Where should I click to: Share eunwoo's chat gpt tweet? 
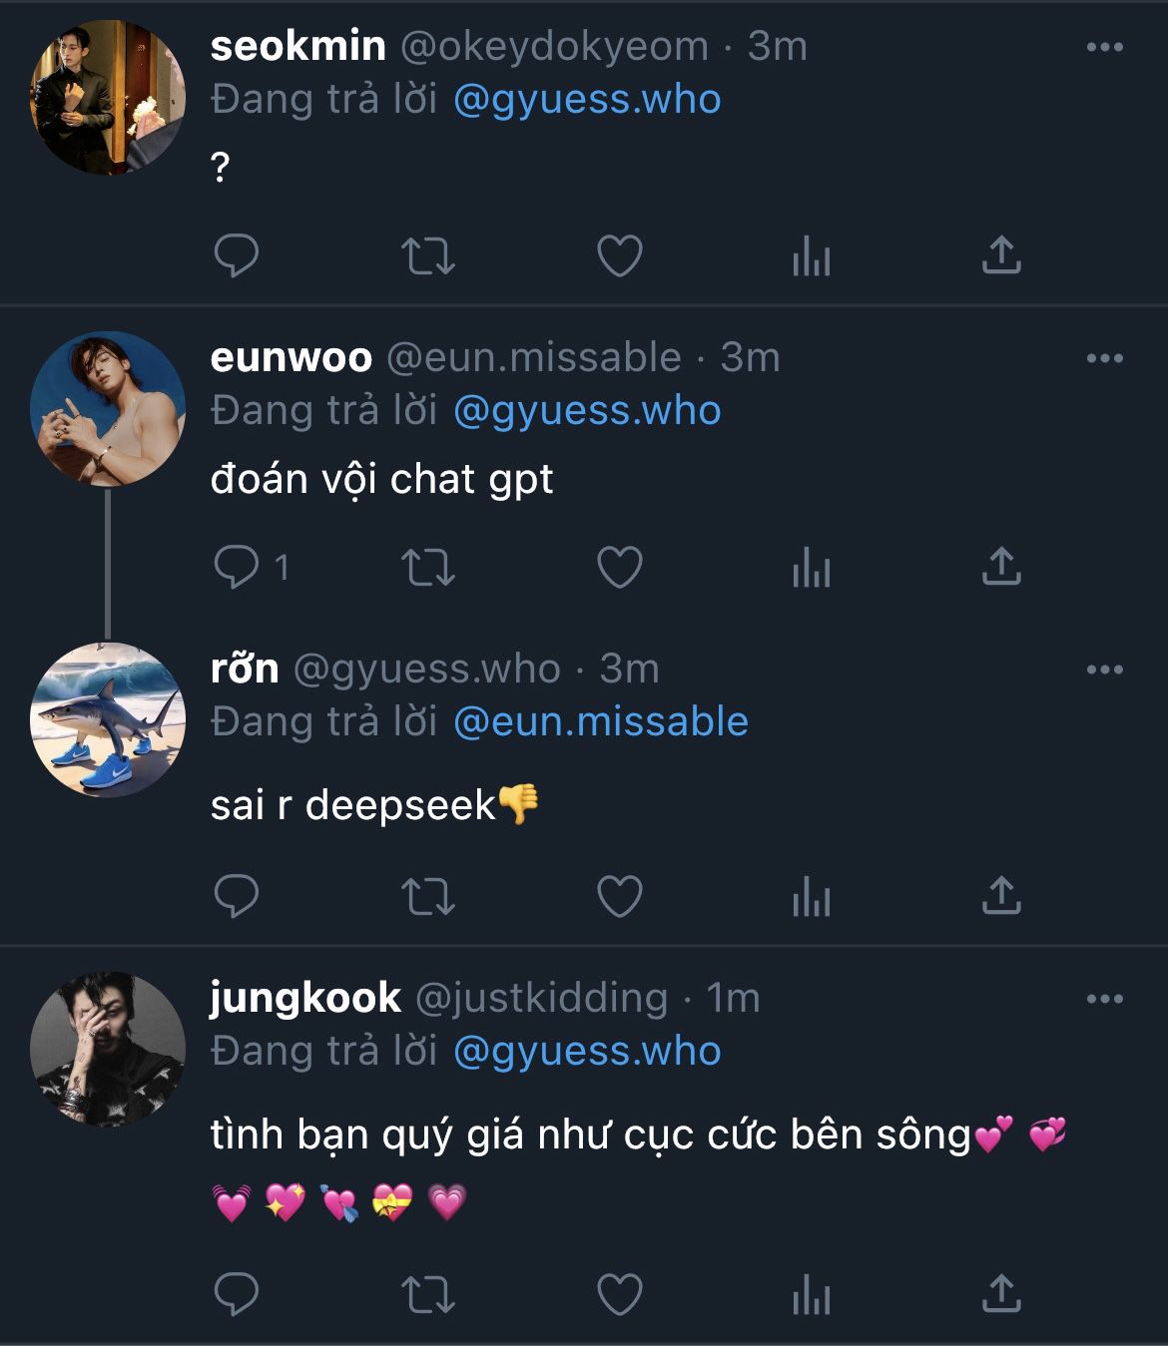point(1001,567)
